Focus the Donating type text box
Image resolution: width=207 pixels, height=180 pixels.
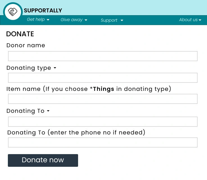[x=103, y=78]
